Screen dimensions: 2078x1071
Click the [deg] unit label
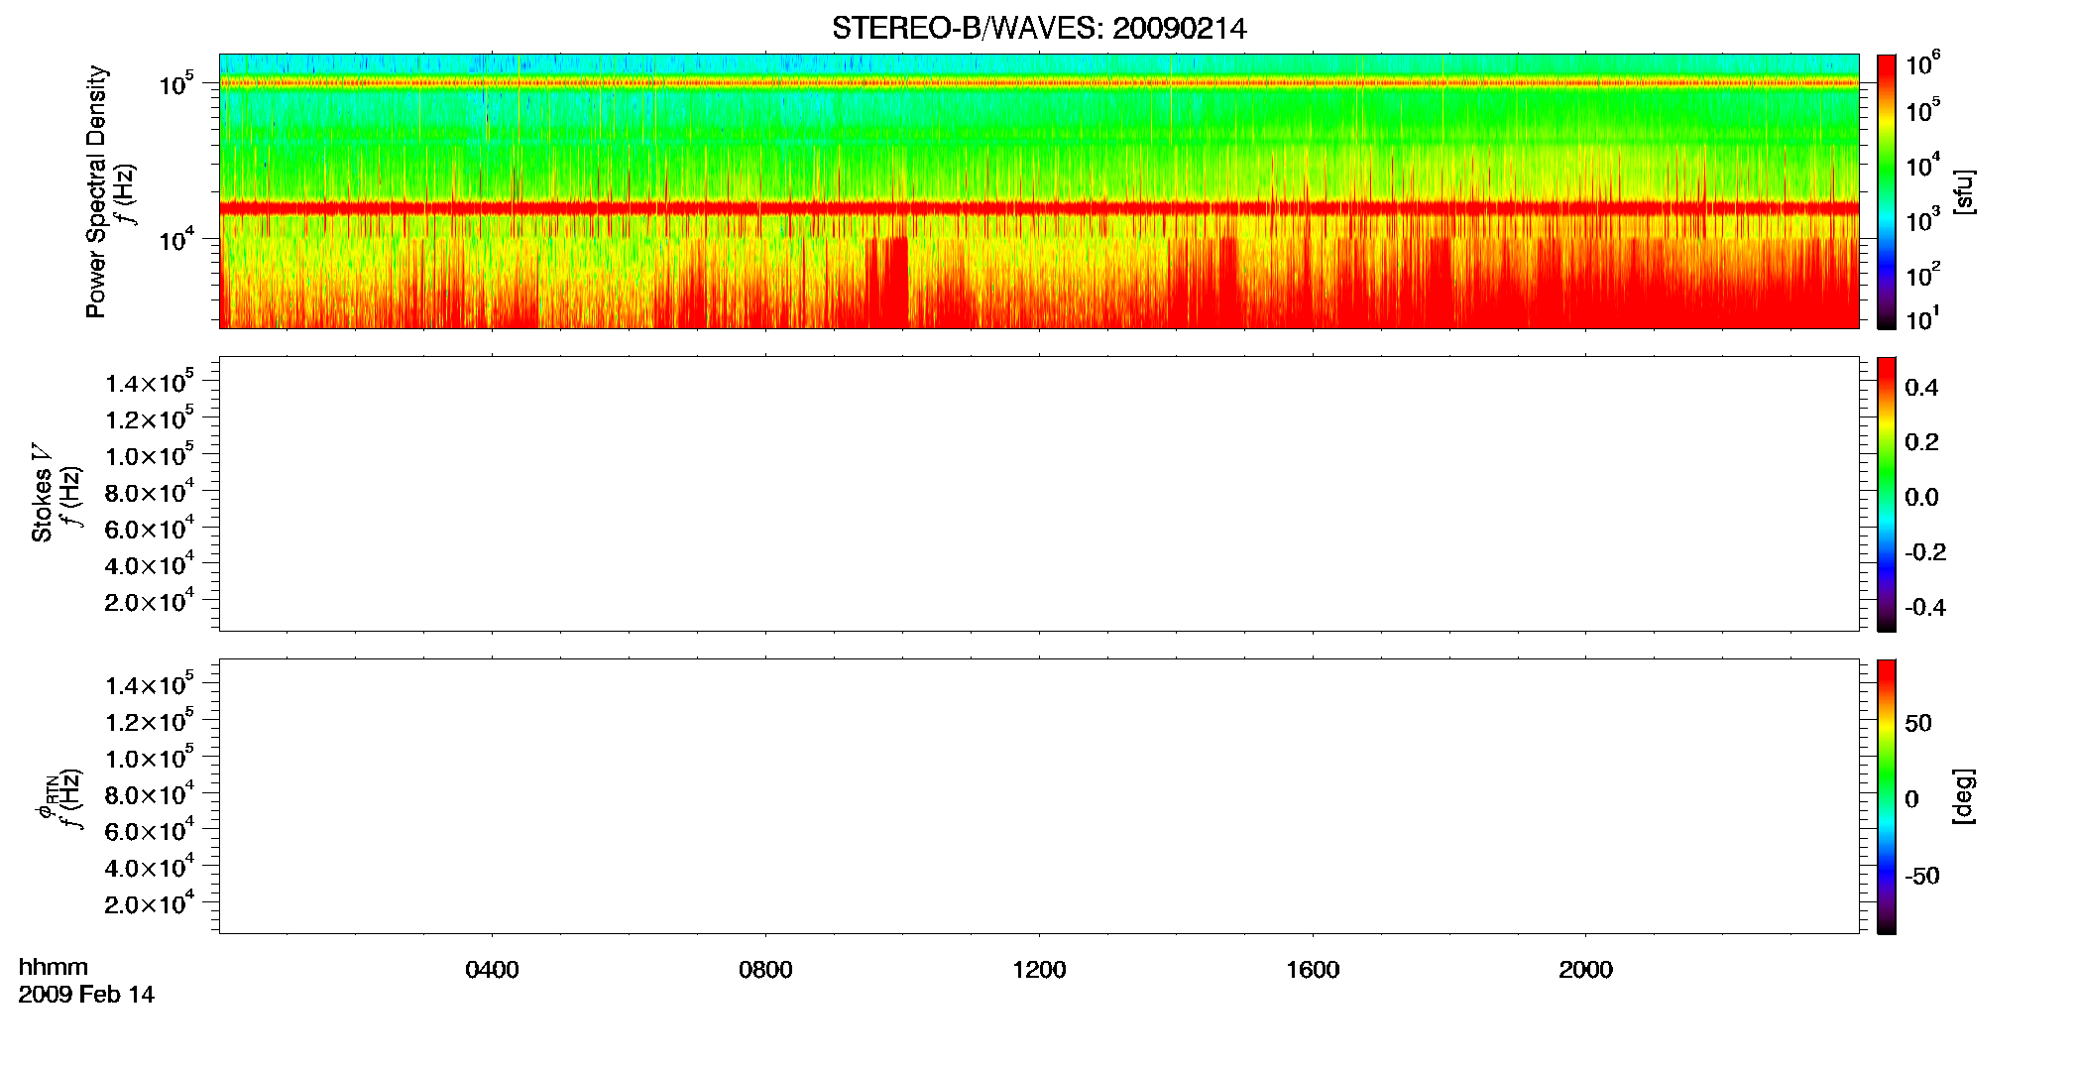click(x=1963, y=796)
